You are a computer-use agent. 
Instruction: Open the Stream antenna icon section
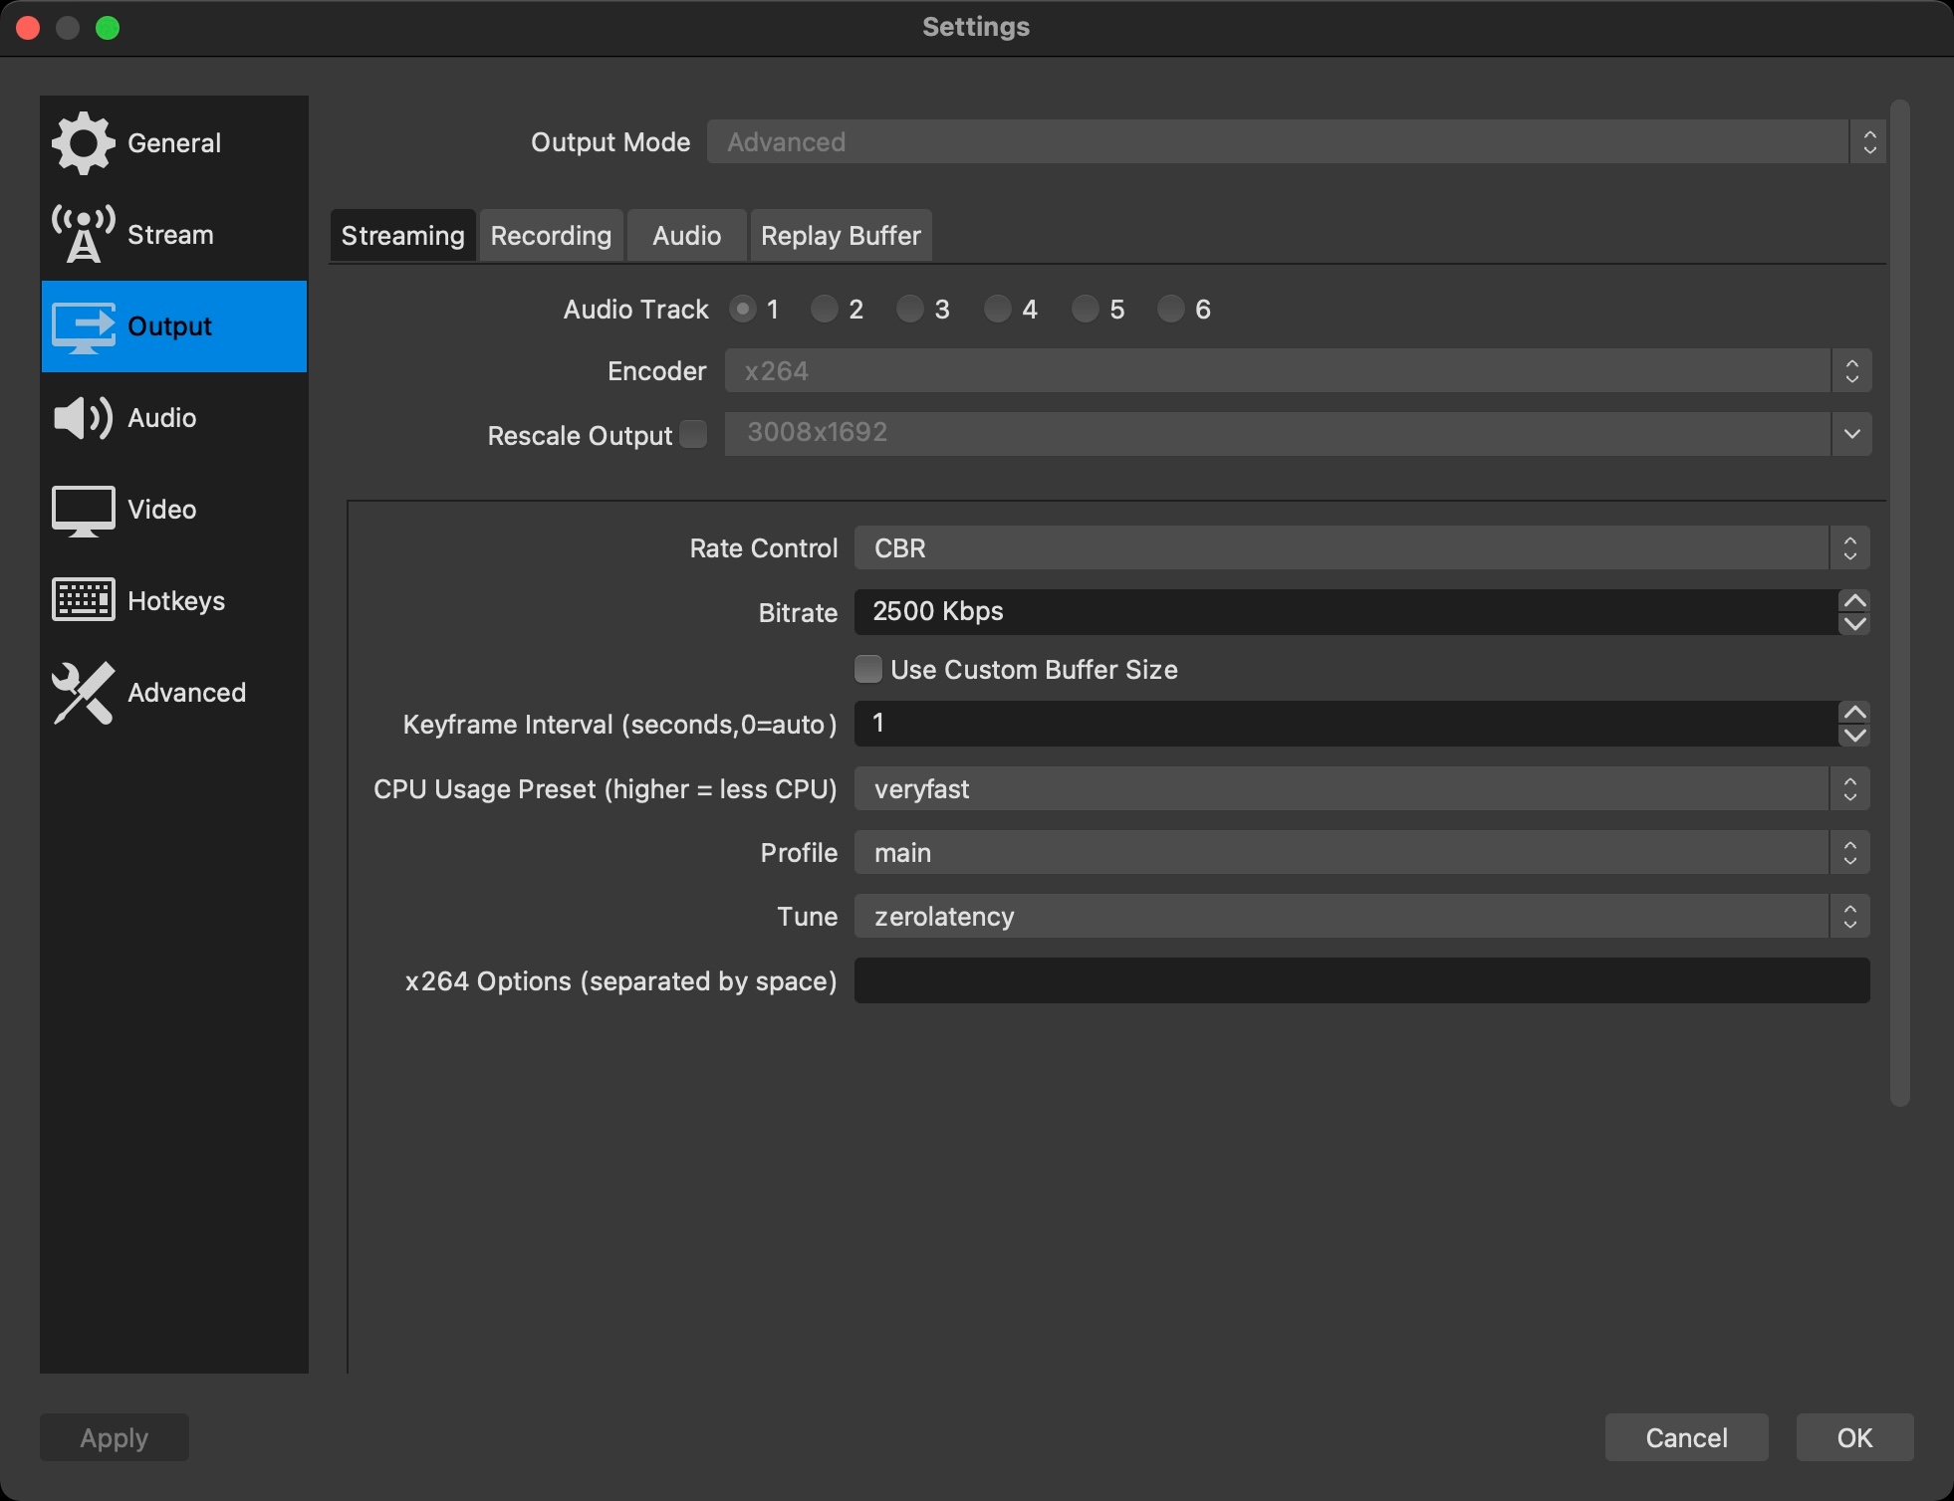pos(83,235)
